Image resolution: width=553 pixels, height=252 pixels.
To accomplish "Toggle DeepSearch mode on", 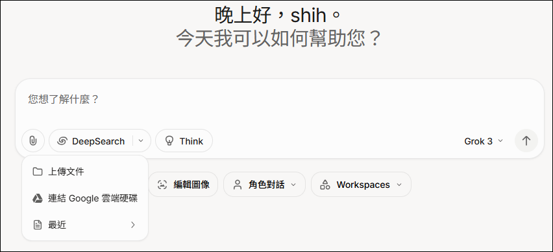I will pyautogui.click(x=91, y=141).
